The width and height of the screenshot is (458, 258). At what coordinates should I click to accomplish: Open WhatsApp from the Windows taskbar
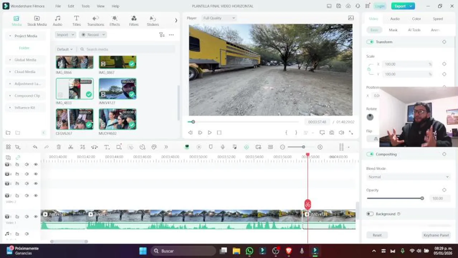[249, 251]
